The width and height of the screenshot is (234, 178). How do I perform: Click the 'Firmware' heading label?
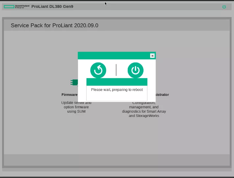tap(69, 95)
